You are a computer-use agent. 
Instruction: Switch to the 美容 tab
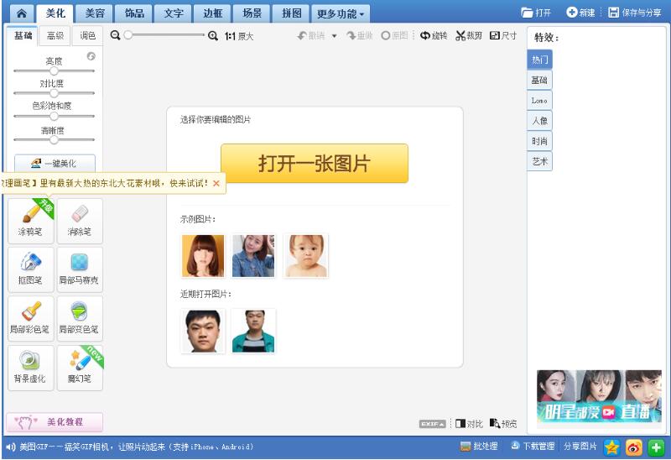(x=95, y=13)
